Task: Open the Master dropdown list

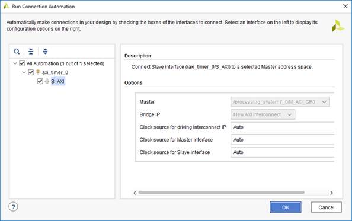Action: [280, 102]
